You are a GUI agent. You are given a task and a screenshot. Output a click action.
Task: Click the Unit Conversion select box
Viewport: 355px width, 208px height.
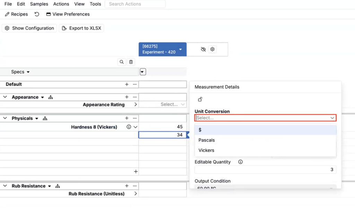265,118
